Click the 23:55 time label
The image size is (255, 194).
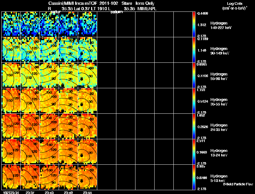point(87,192)
